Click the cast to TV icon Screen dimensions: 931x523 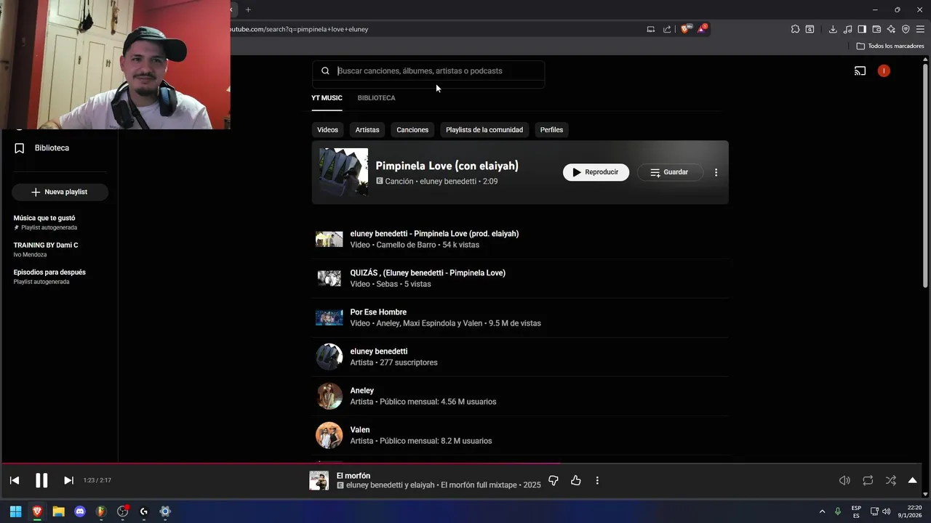[x=860, y=71]
